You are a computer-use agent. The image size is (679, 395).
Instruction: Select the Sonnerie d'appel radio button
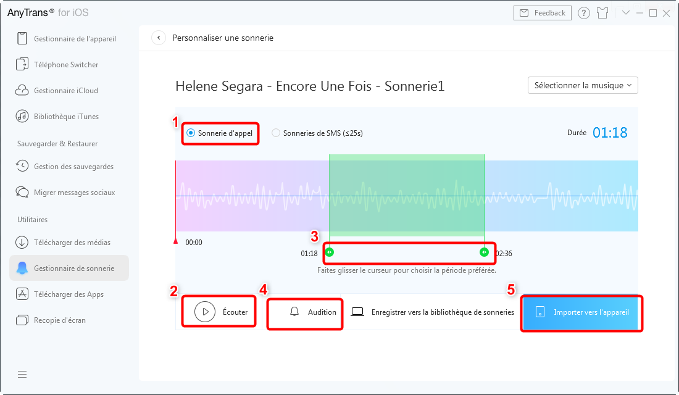click(x=191, y=133)
